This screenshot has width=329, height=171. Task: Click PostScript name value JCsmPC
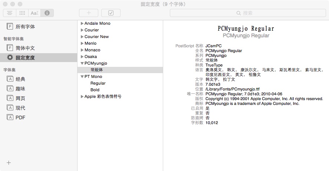(213, 46)
